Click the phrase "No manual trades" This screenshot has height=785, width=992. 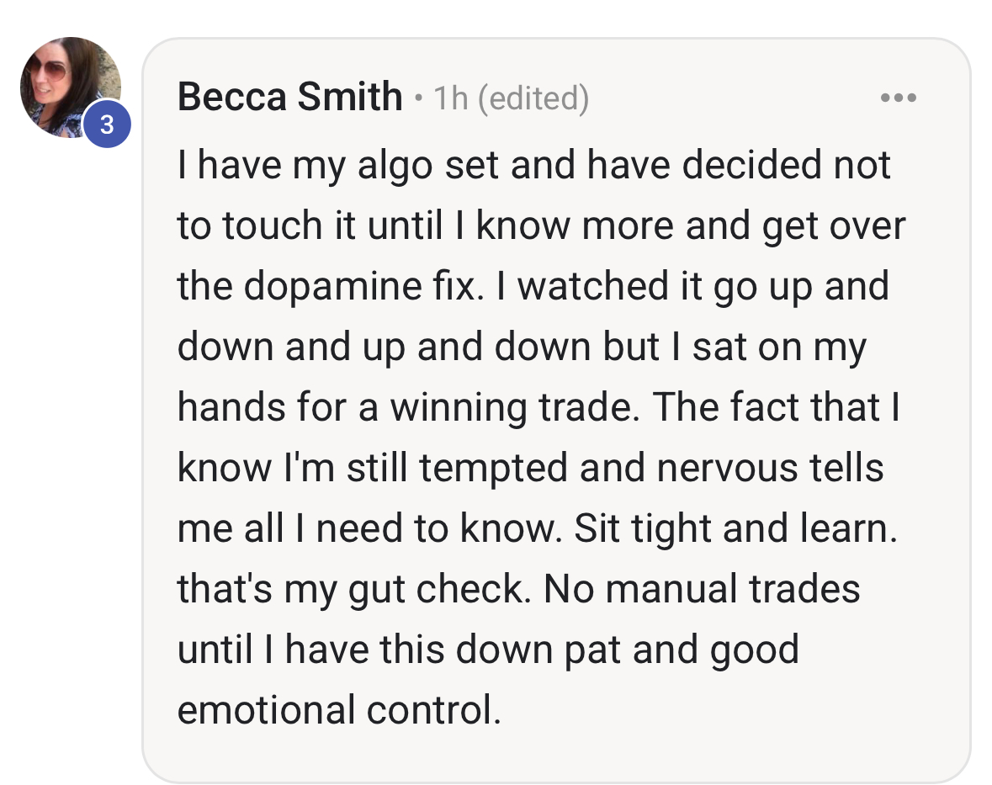coord(702,589)
